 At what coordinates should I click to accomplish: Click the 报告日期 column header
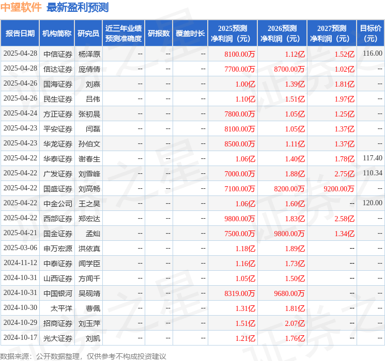[20, 33]
